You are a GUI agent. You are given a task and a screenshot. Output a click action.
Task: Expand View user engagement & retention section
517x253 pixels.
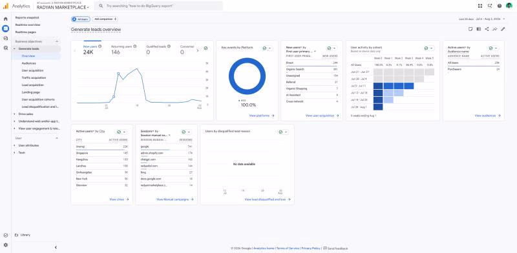pos(14,128)
